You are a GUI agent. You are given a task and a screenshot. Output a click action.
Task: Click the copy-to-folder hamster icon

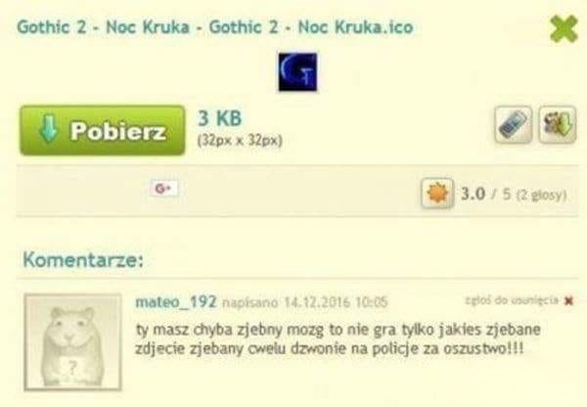558,124
